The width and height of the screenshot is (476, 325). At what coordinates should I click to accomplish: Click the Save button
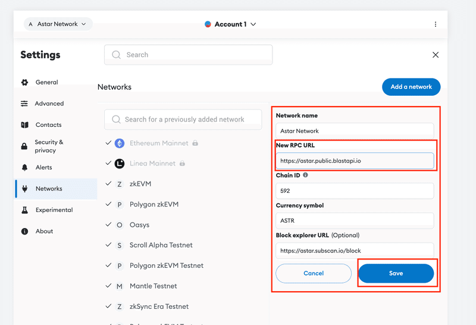coord(396,273)
